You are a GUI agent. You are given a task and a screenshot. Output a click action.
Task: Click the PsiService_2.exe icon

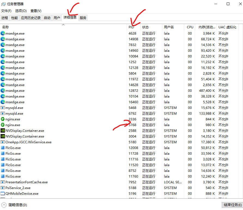(x=3, y=188)
